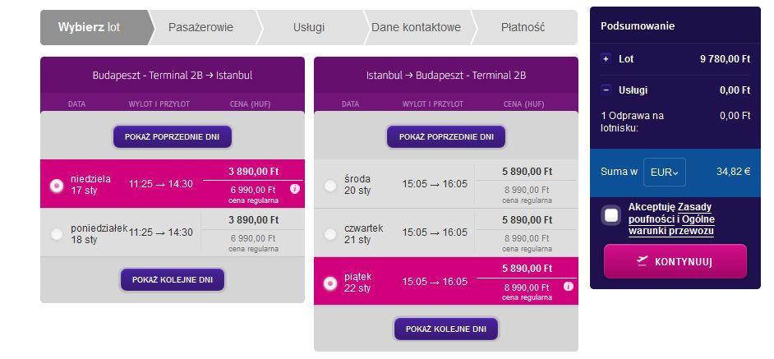774x359 pixels.
Task: Open Ogólne warunki przewozu link
Action: [672, 225]
